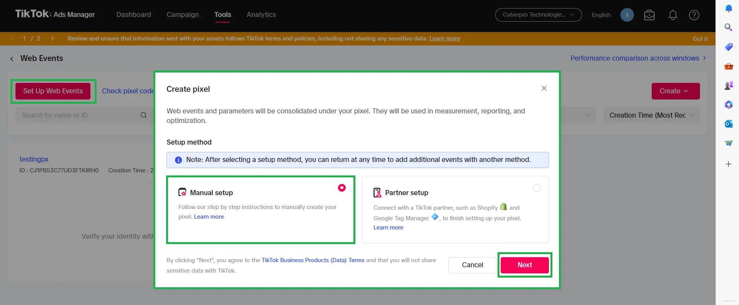This screenshot has height=305, width=739.
Task: Open the briefcase business center icon
Action: (x=649, y=15)
